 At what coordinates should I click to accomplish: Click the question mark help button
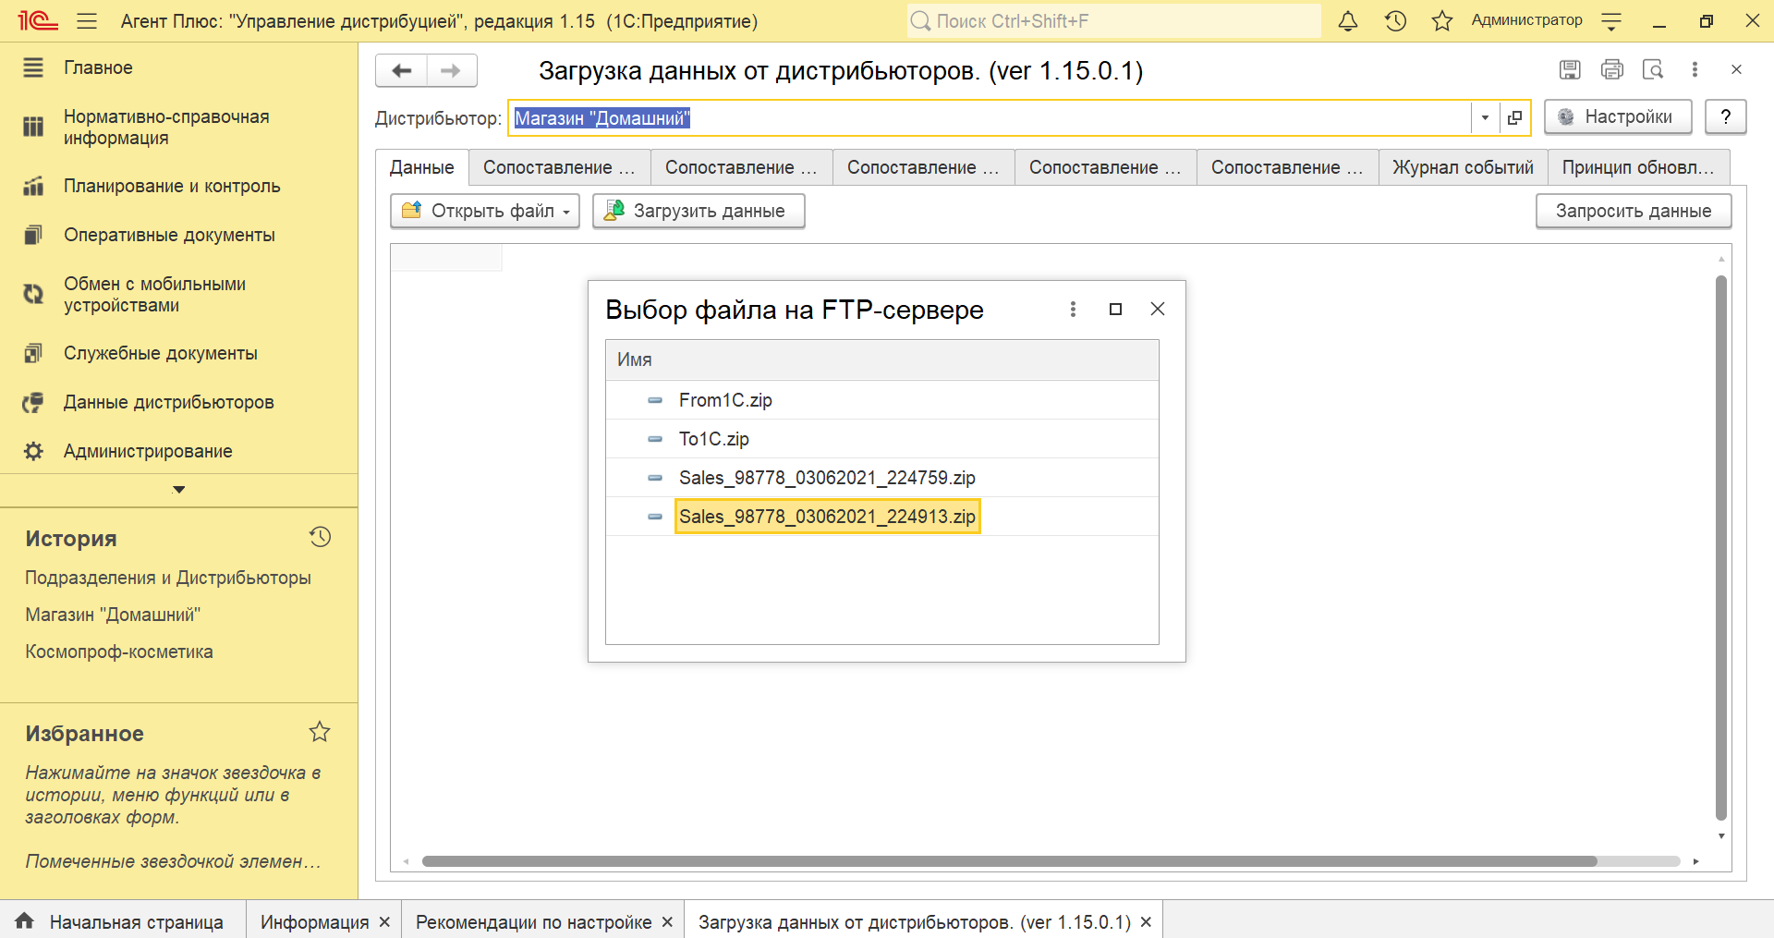(1725, 116)
